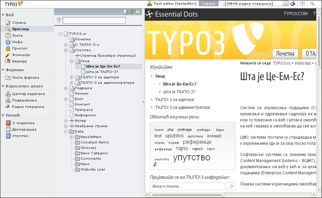322x198 pixels.
Task: Click the Листа module icon
Action: (x=8, y=36)
